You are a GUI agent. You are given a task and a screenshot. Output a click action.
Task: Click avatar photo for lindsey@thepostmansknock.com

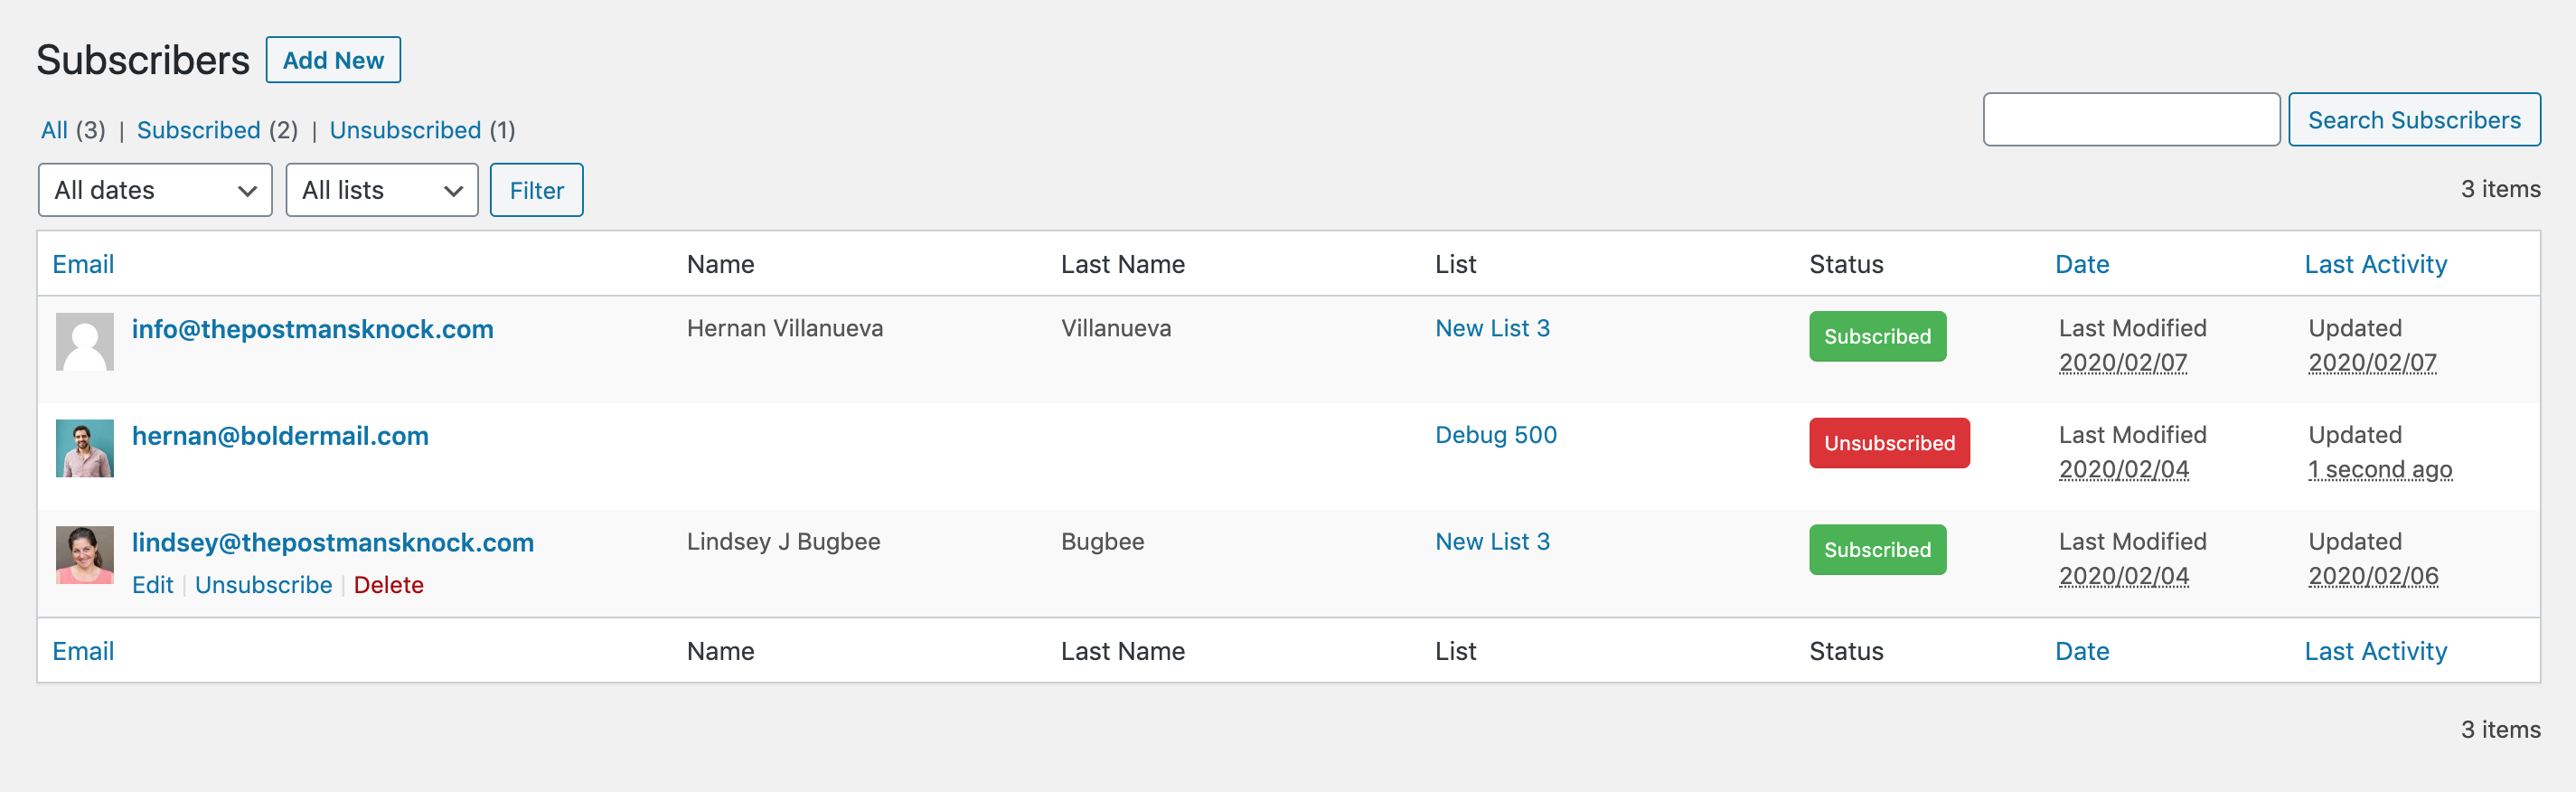(x=85, y=555)
